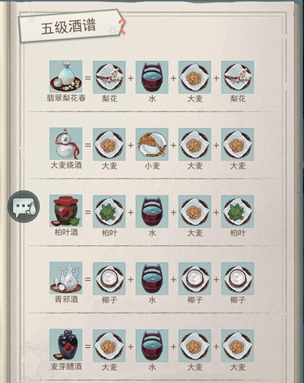The height and width of the screenshot is (383, 304).
Task: Select the 麦芽醴酒 dark jar icon
Action: coord(66,345)
